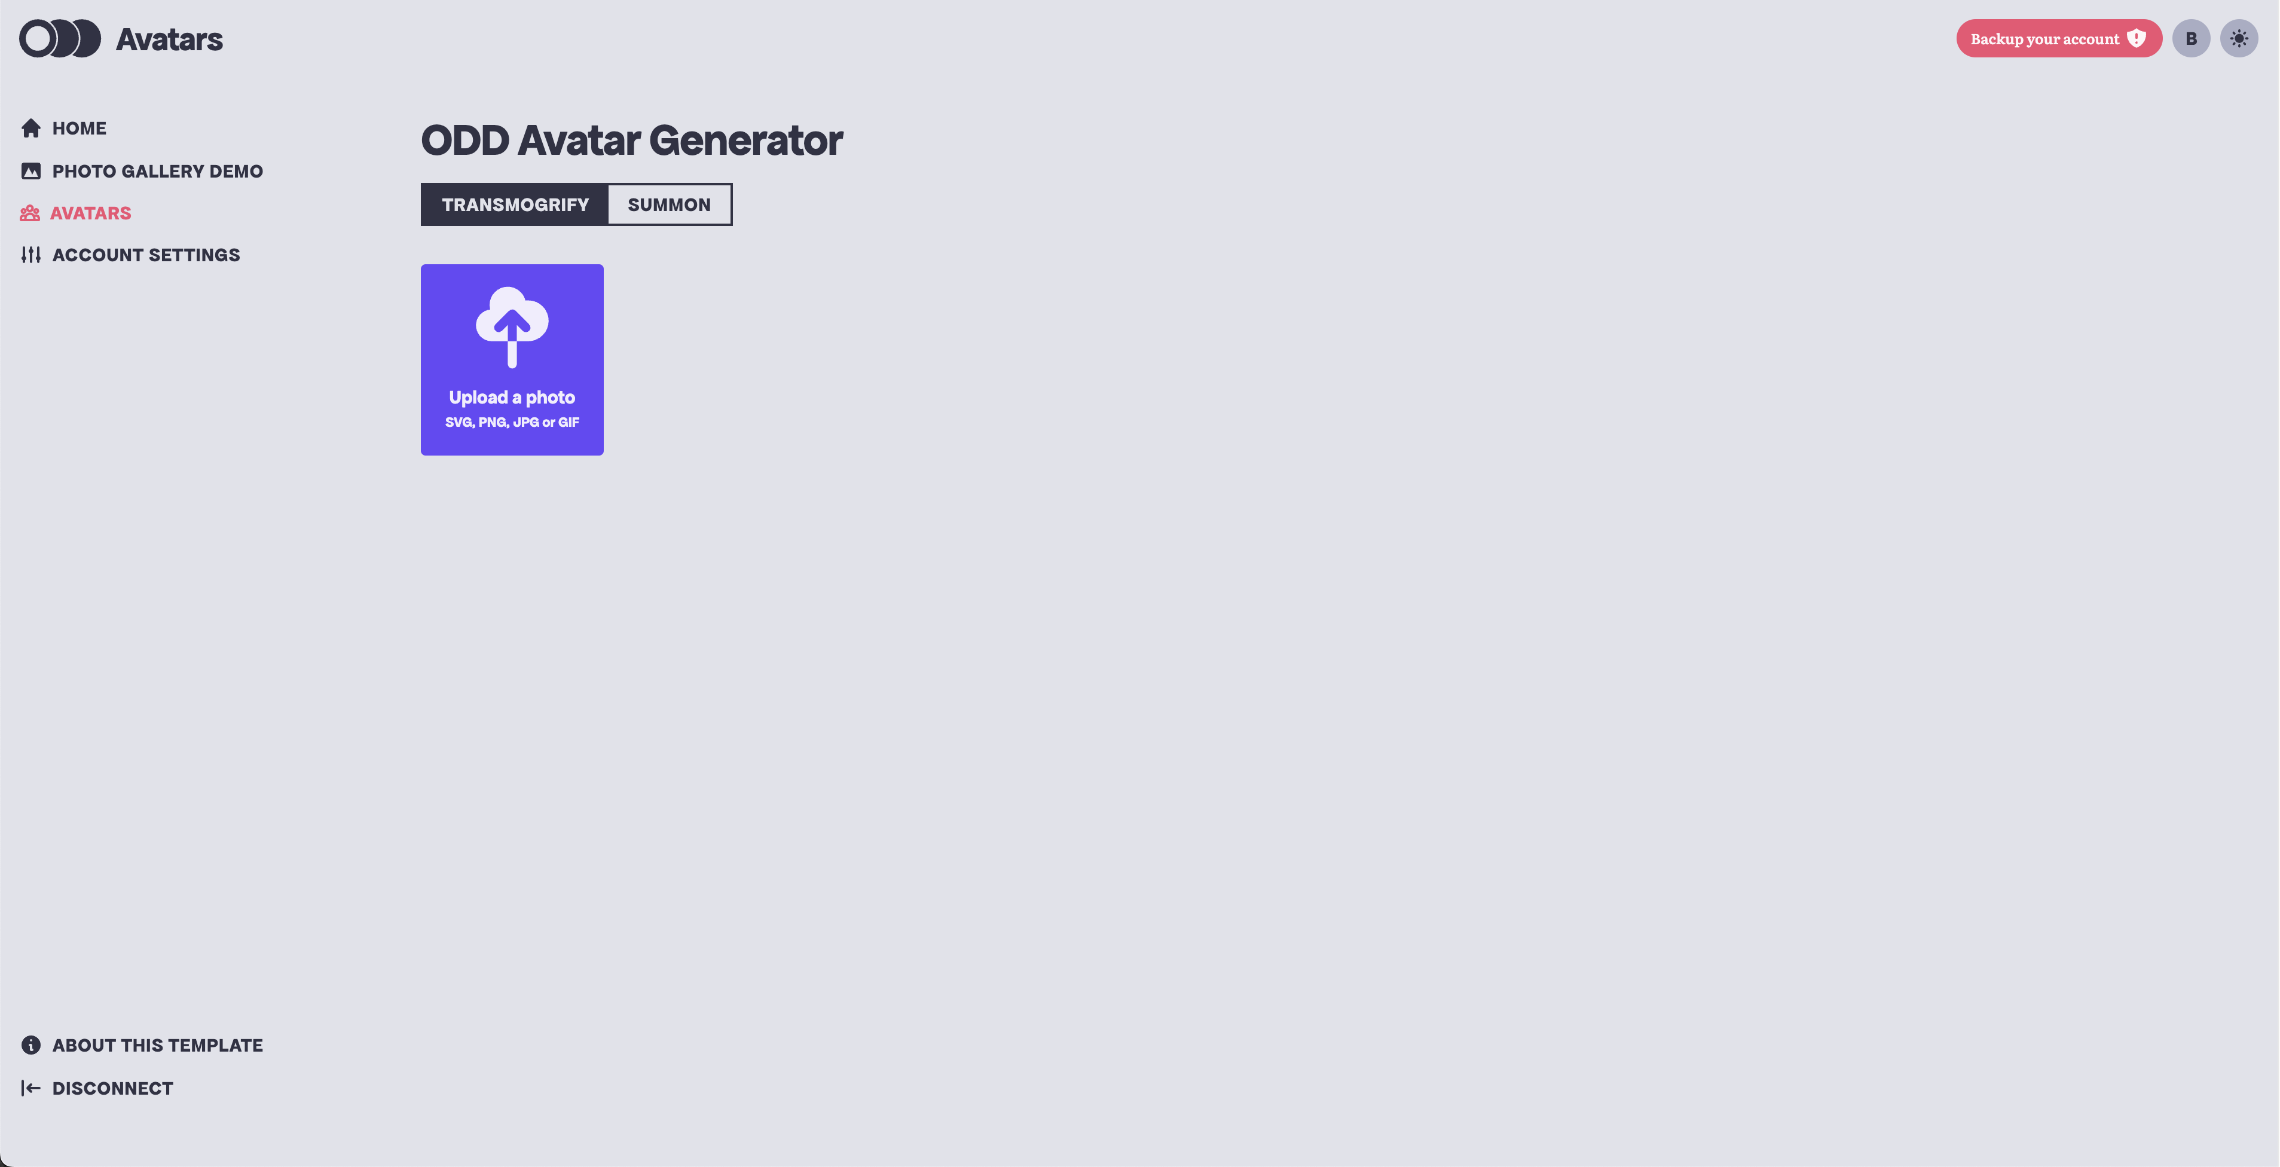This screenshot has height=1167, width=2280.
Task: Switch to the TRANSMOGRIFY tab
Action: point(515,204)
